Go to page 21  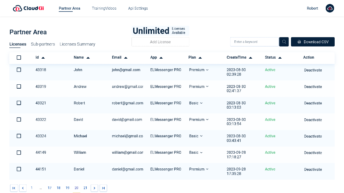(x=85, y=188)
